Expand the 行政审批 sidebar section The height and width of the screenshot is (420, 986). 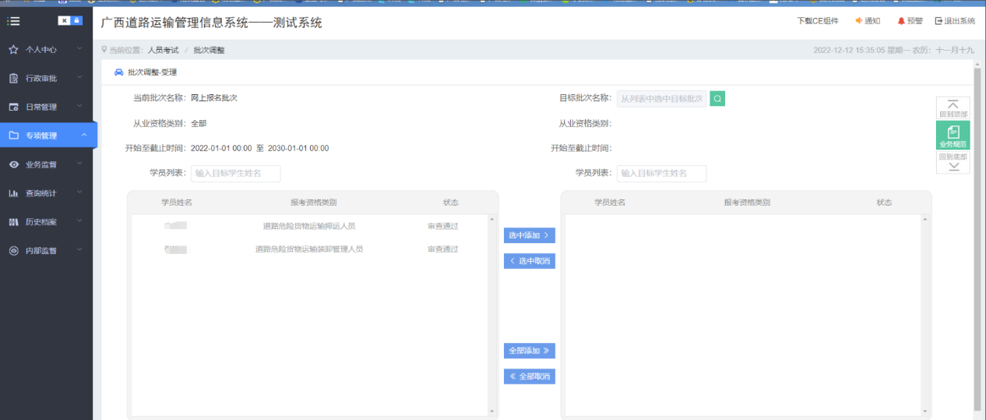[x=47, y=78]
